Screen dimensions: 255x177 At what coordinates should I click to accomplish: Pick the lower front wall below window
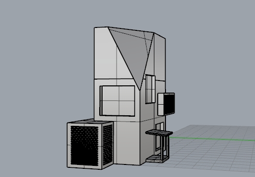[127, 143]
